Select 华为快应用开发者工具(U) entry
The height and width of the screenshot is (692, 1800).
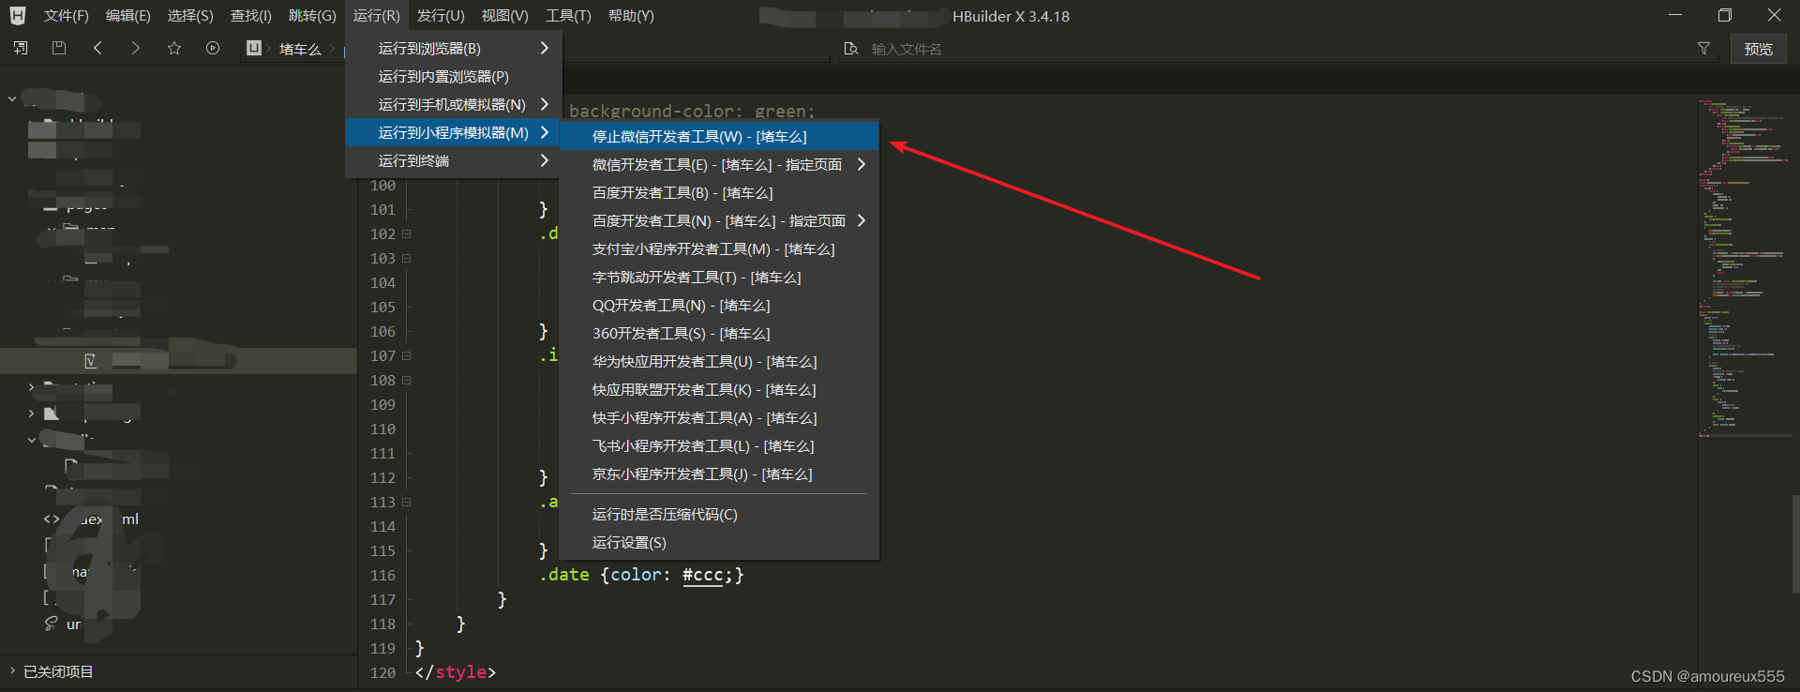coord(719,361)
